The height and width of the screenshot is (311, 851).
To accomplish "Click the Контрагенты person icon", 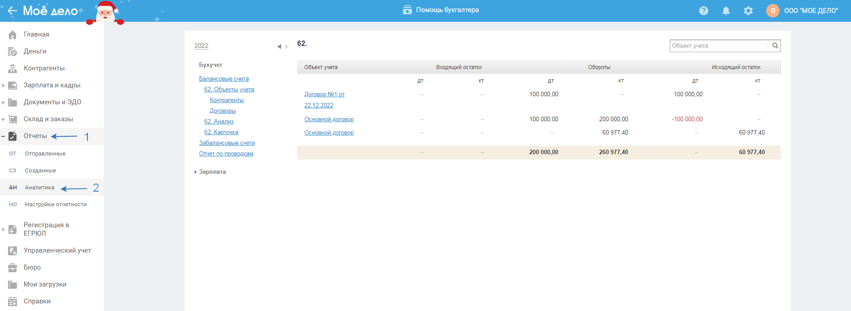I will (12, 68).
